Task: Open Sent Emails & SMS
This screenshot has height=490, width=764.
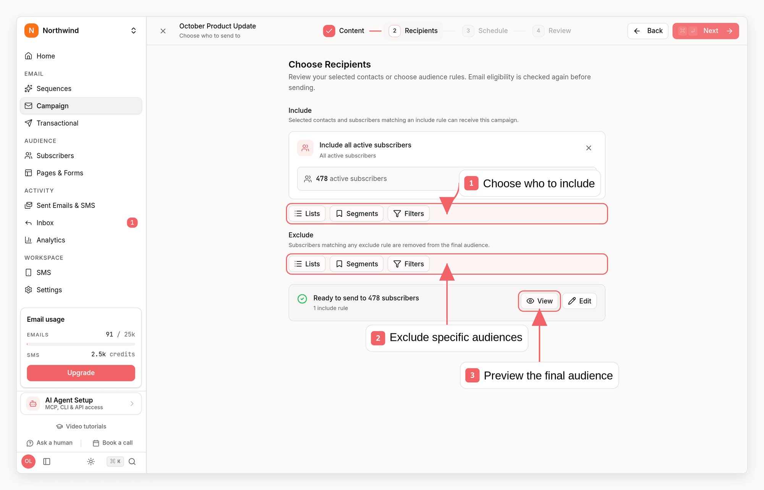Action: [81, 205]
